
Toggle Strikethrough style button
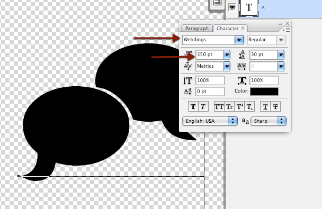tap(275, 107)
